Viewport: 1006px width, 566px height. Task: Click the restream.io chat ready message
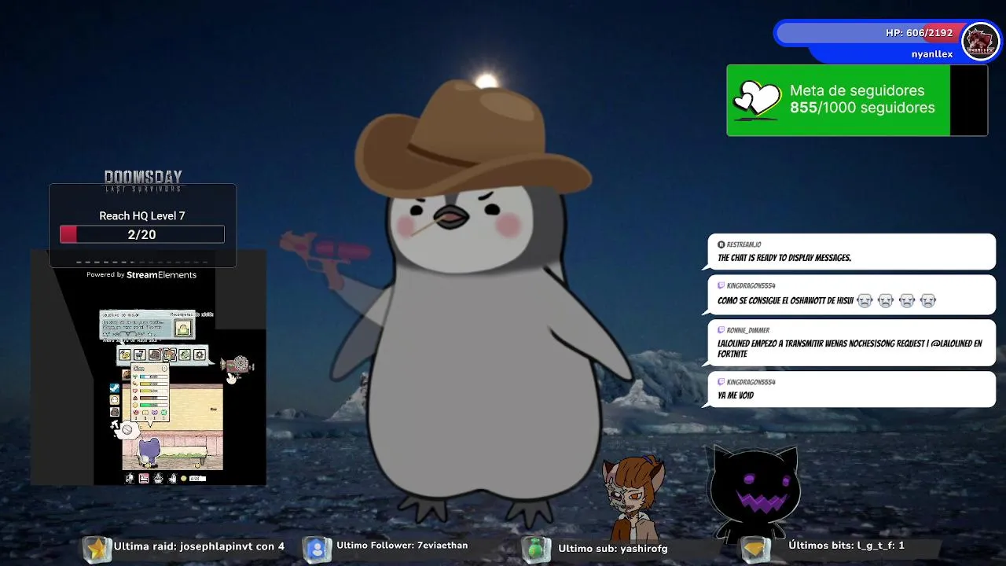tap(851, 252)
